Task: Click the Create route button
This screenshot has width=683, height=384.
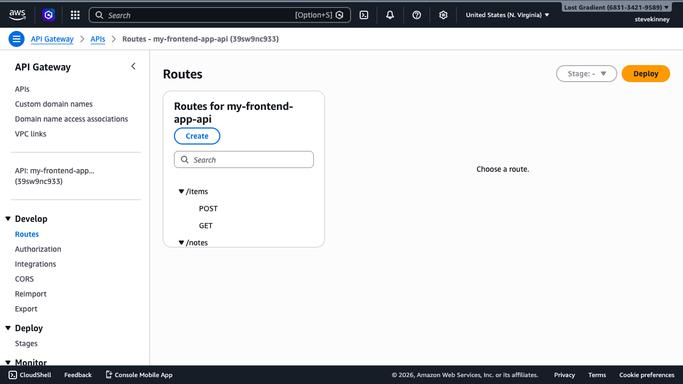Action: coord(197,136)
